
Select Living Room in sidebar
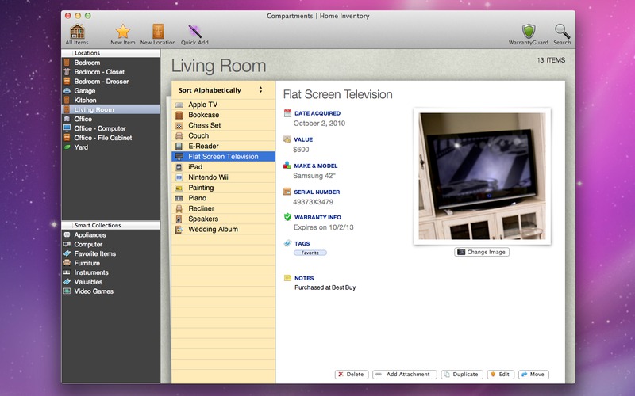pyautogui.click(x=110, y=109)
